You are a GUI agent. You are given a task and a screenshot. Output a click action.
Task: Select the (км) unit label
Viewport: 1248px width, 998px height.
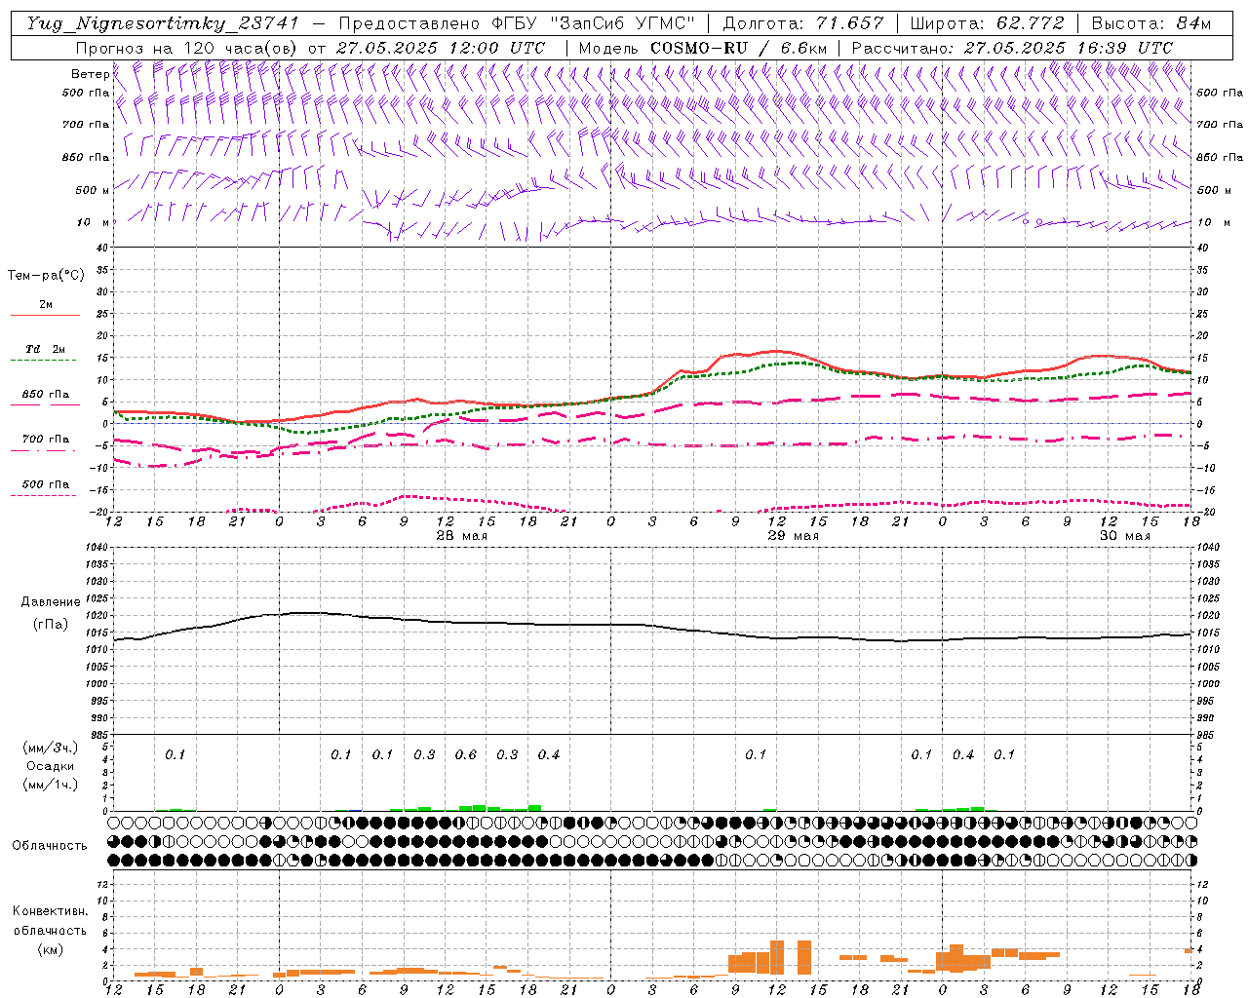(50, 949)
